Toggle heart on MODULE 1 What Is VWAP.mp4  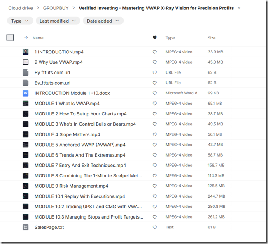[155, 104]
